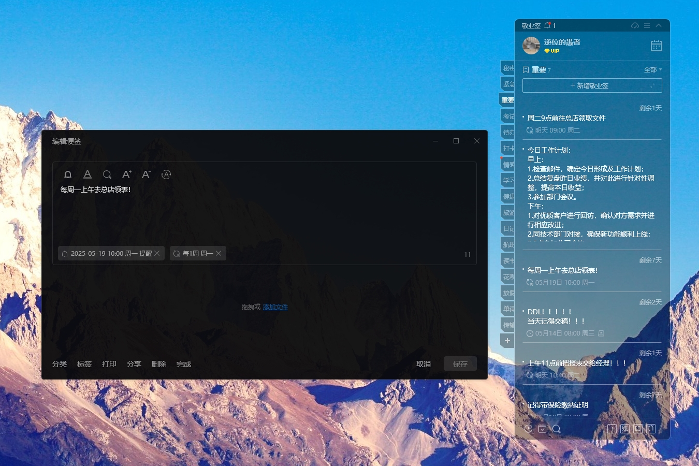Click the cloud sync icon in title bar
Viewport: 699px width, 466px height.
(x=635, y=25)
